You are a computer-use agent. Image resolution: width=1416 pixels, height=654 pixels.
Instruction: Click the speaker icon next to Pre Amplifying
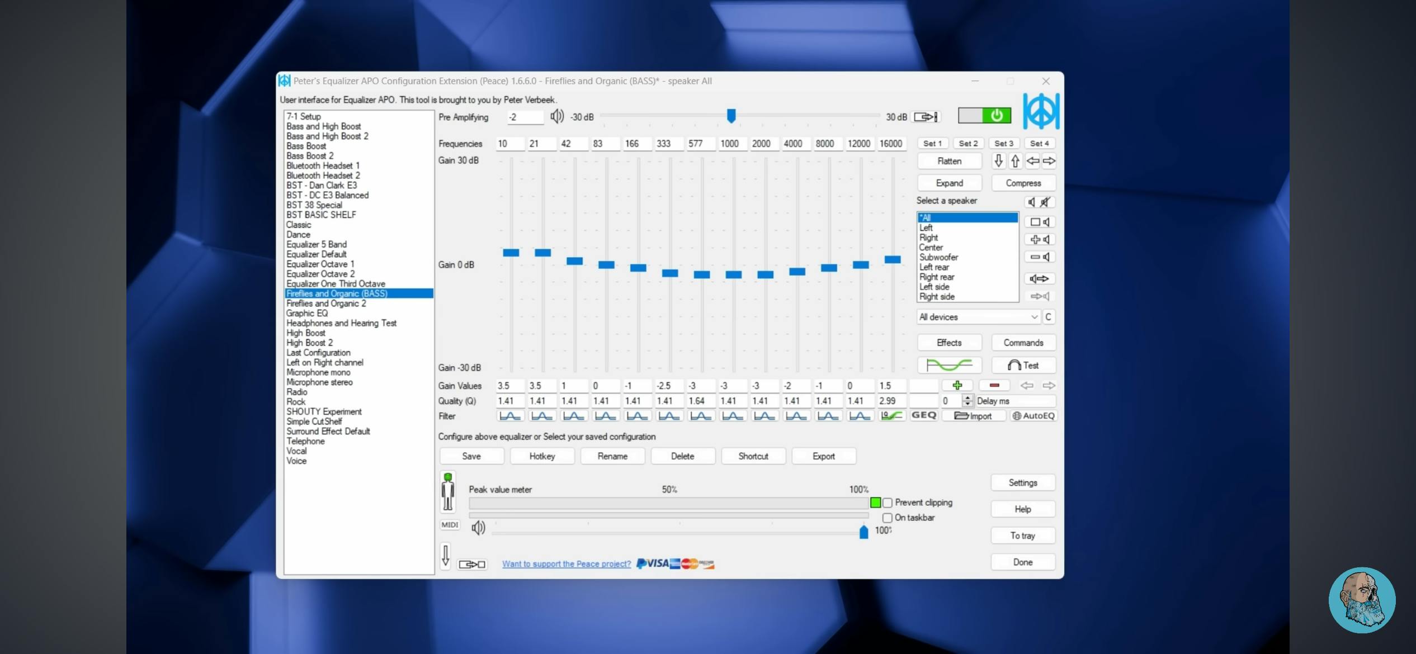[556, 116]
